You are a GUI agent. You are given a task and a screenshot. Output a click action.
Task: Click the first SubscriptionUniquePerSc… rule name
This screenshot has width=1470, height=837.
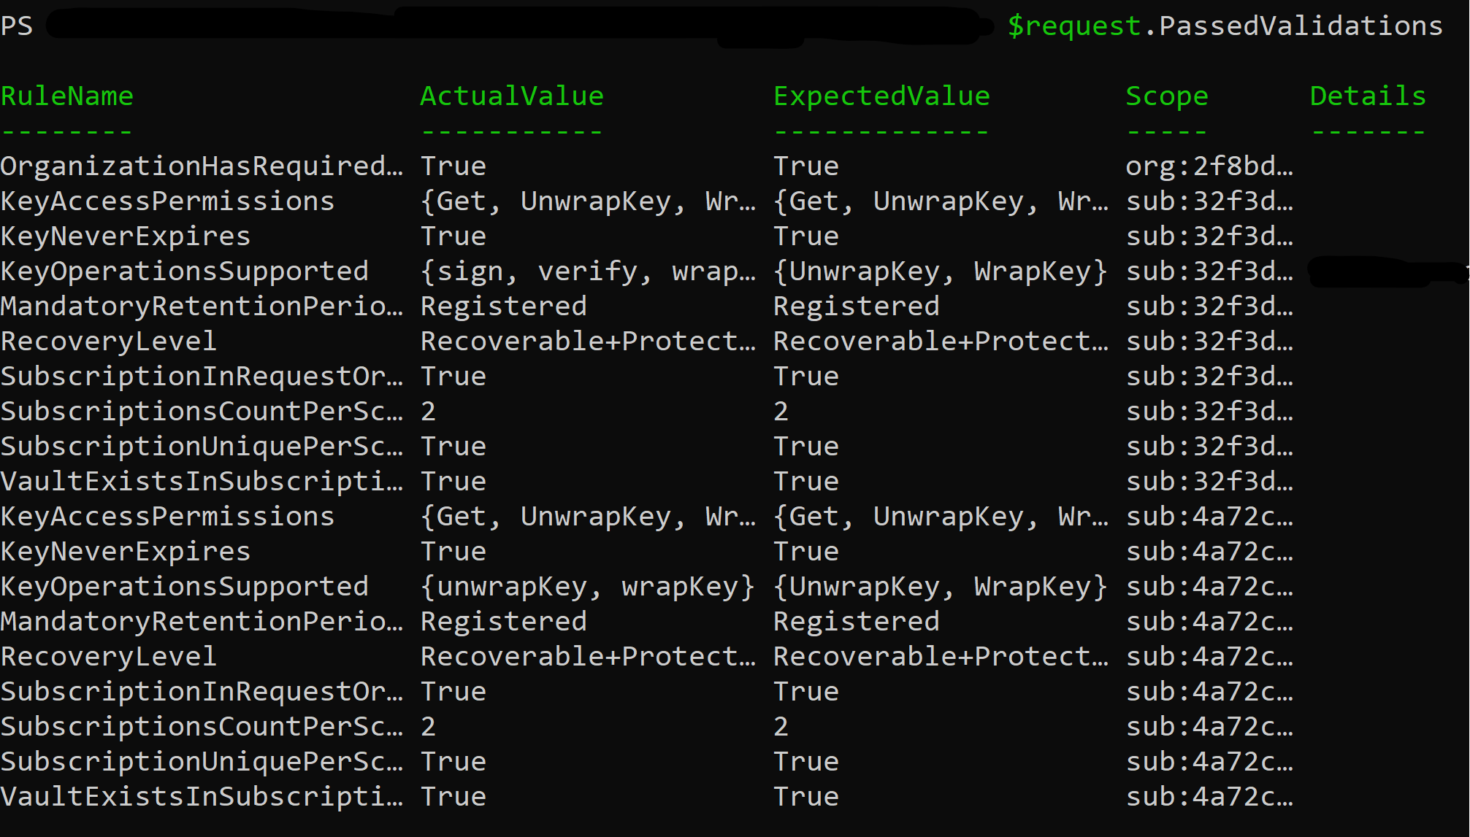[202, 446]
